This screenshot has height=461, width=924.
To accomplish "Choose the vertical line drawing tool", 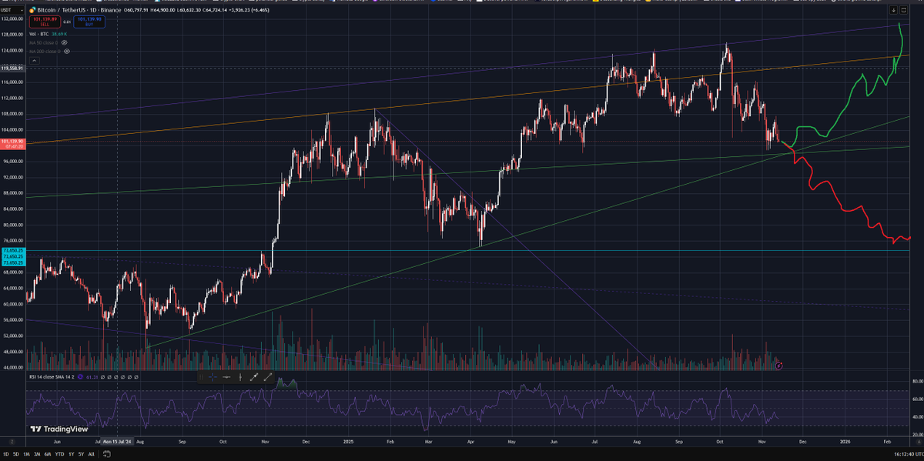I will click(240, 377).
